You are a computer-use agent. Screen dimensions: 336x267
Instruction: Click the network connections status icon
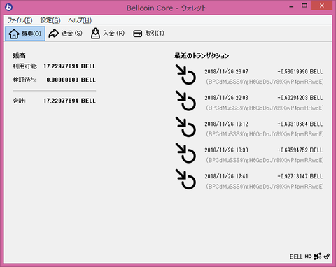tap(318, 257)
